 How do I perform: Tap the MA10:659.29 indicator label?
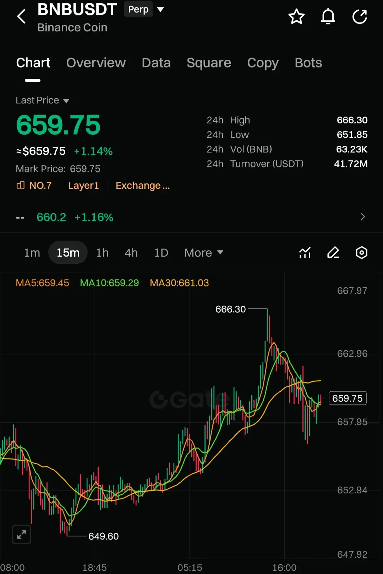[109, 283]
